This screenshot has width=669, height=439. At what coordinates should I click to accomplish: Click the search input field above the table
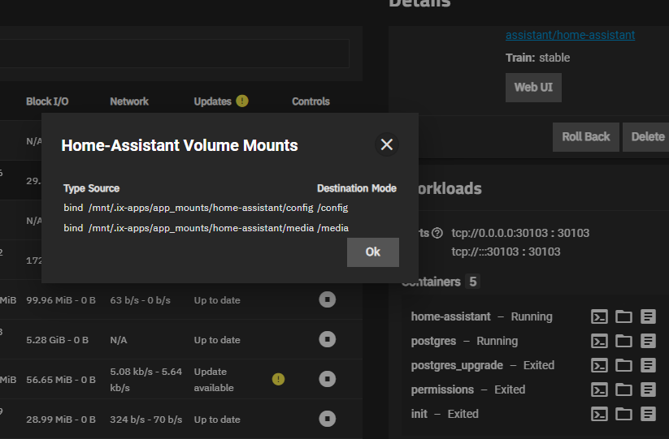(174, 54)
